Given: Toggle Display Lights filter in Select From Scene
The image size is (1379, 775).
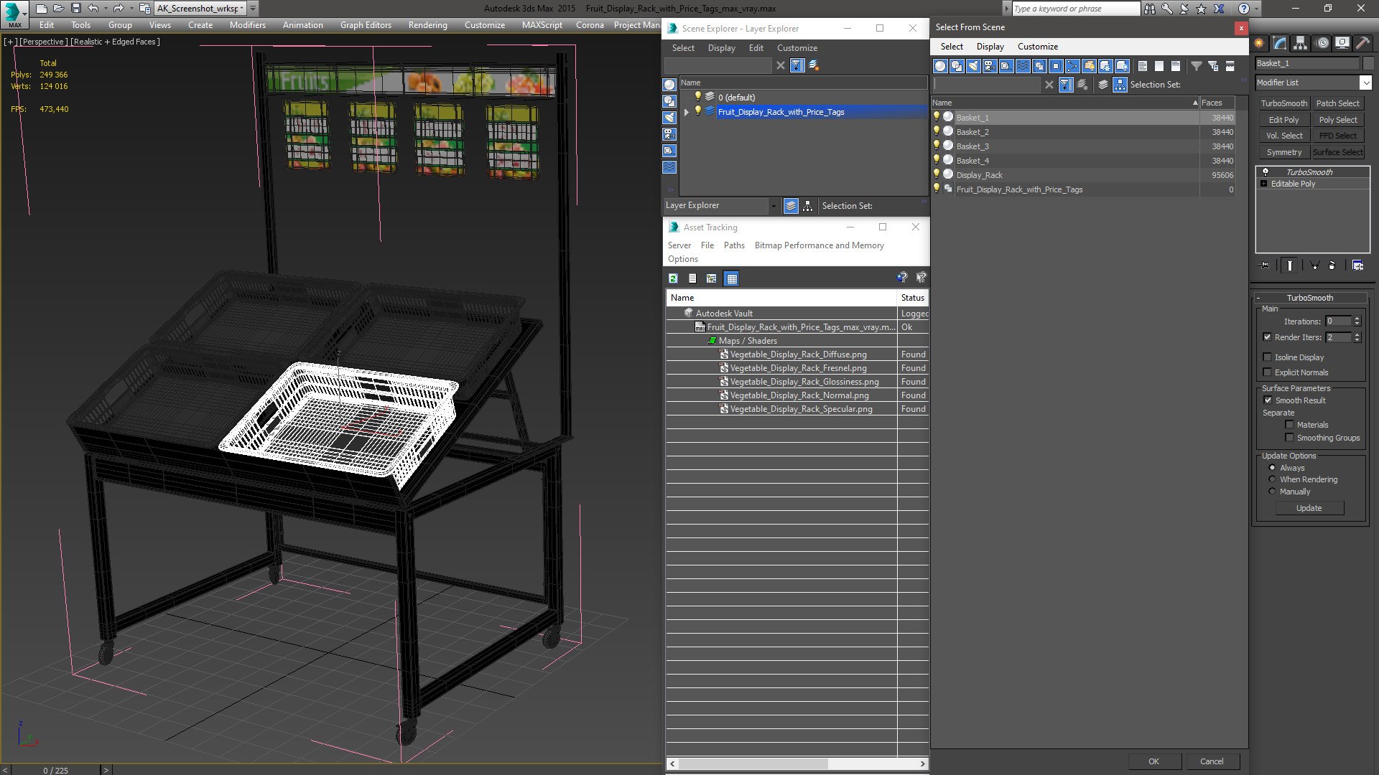Looking at the screenshot, I should click(x=973, y=66).
